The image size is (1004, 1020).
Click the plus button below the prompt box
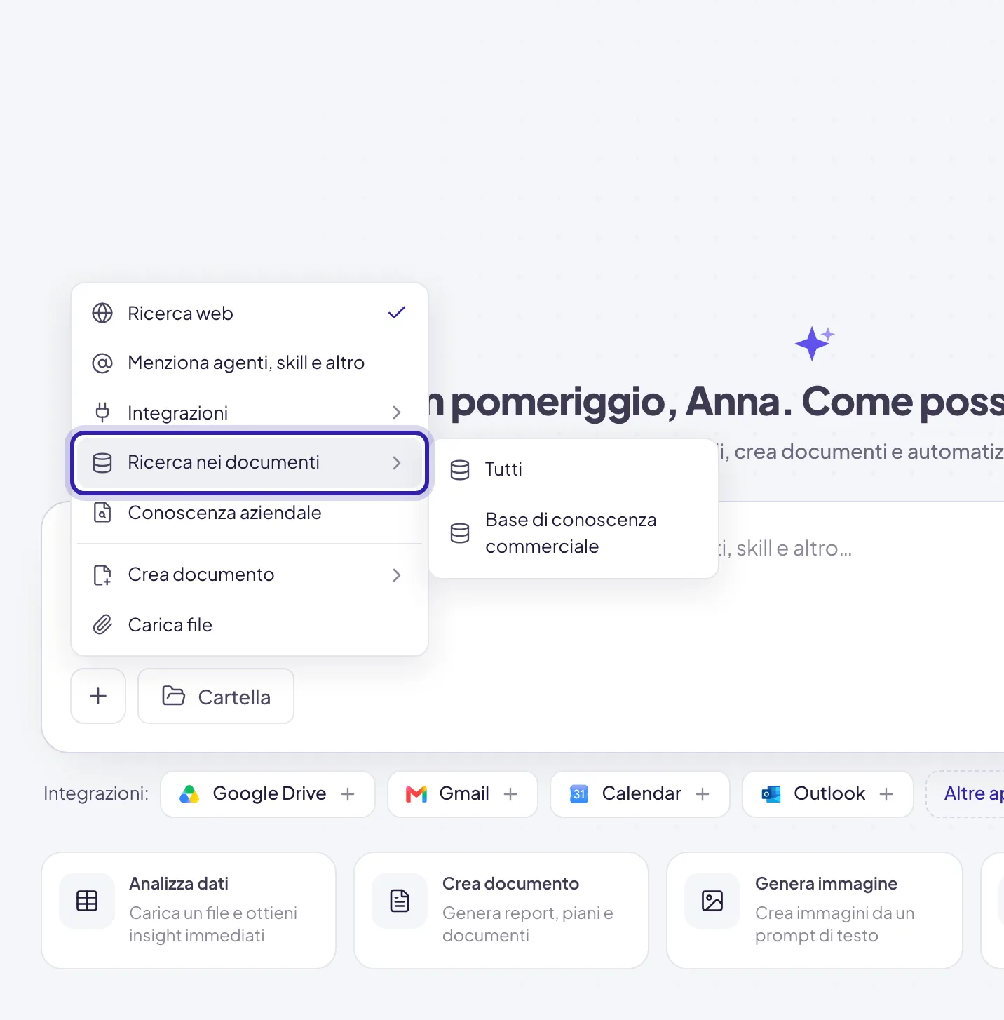pos(98,696)
